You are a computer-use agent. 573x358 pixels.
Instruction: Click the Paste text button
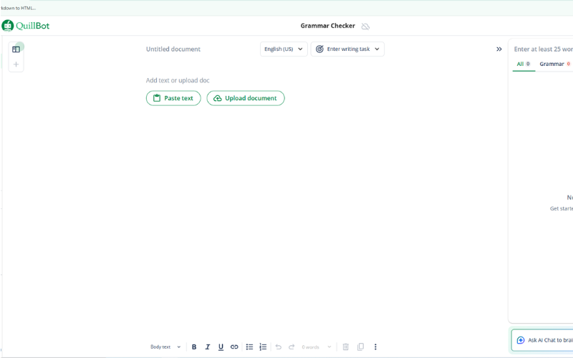click(x=173, y=98)
